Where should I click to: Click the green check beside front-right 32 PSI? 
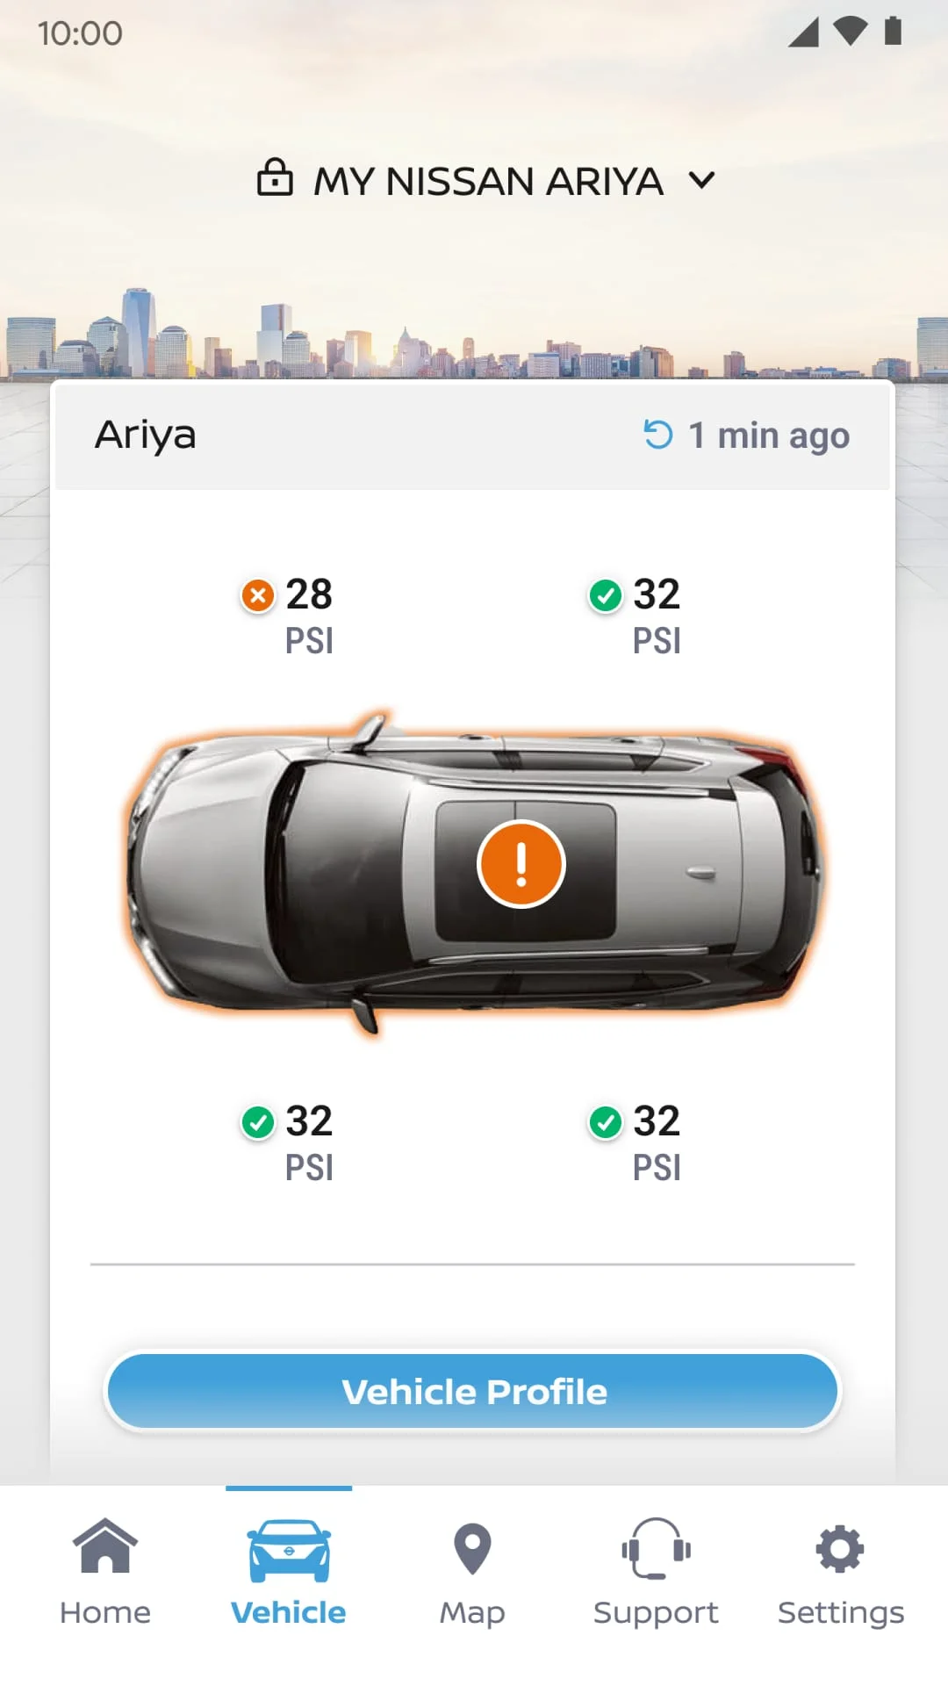[607, 595]
